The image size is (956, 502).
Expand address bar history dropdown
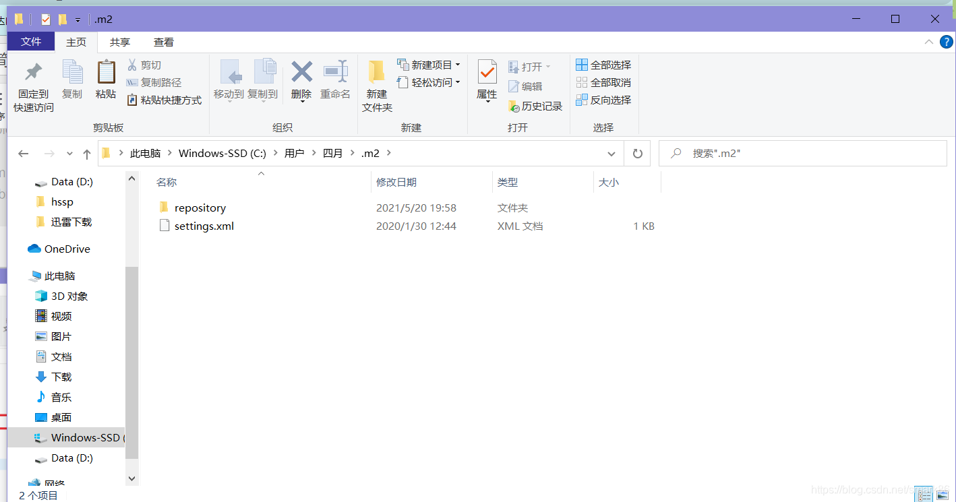pos(611,154)
